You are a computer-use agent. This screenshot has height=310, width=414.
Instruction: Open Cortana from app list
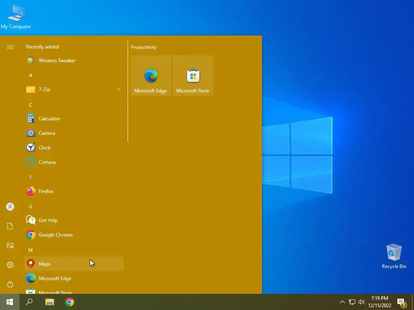[x=74, y=162]
